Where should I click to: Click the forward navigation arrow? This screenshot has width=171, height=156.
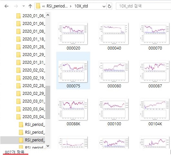click(16, 6)
